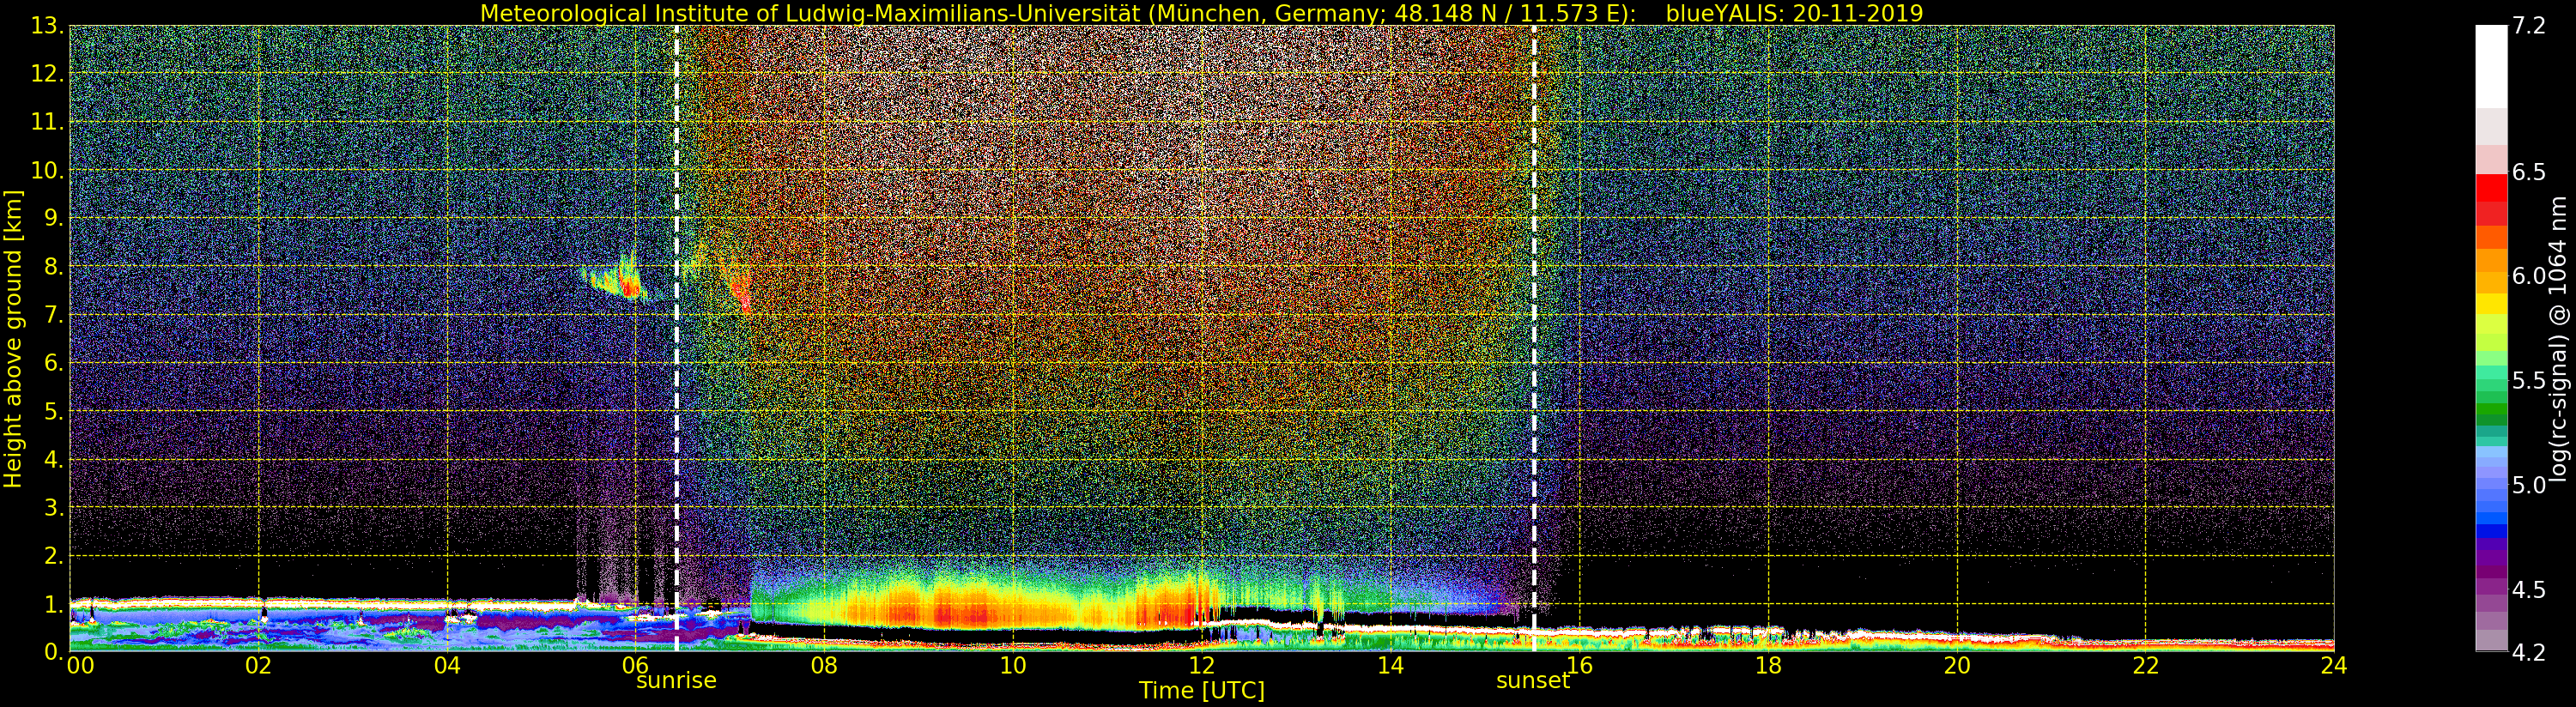2576x707 pixels.
Task: Click the '04' tick on the time axis
Action: (x=447, y=665)
